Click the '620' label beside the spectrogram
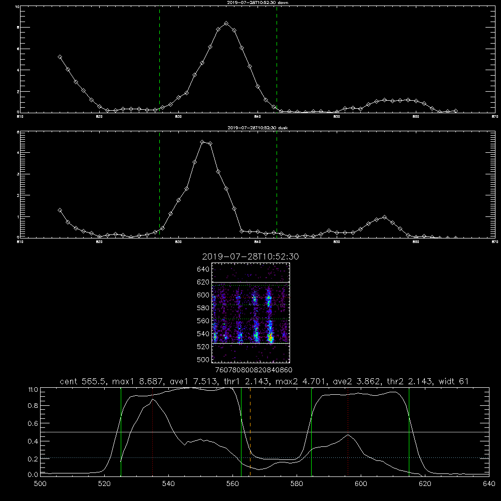Viewport: 501px width, 501px height. [x=203, y=282]
